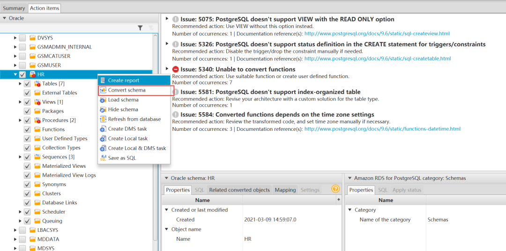Expand the Scheduler node

click(20, 212)
